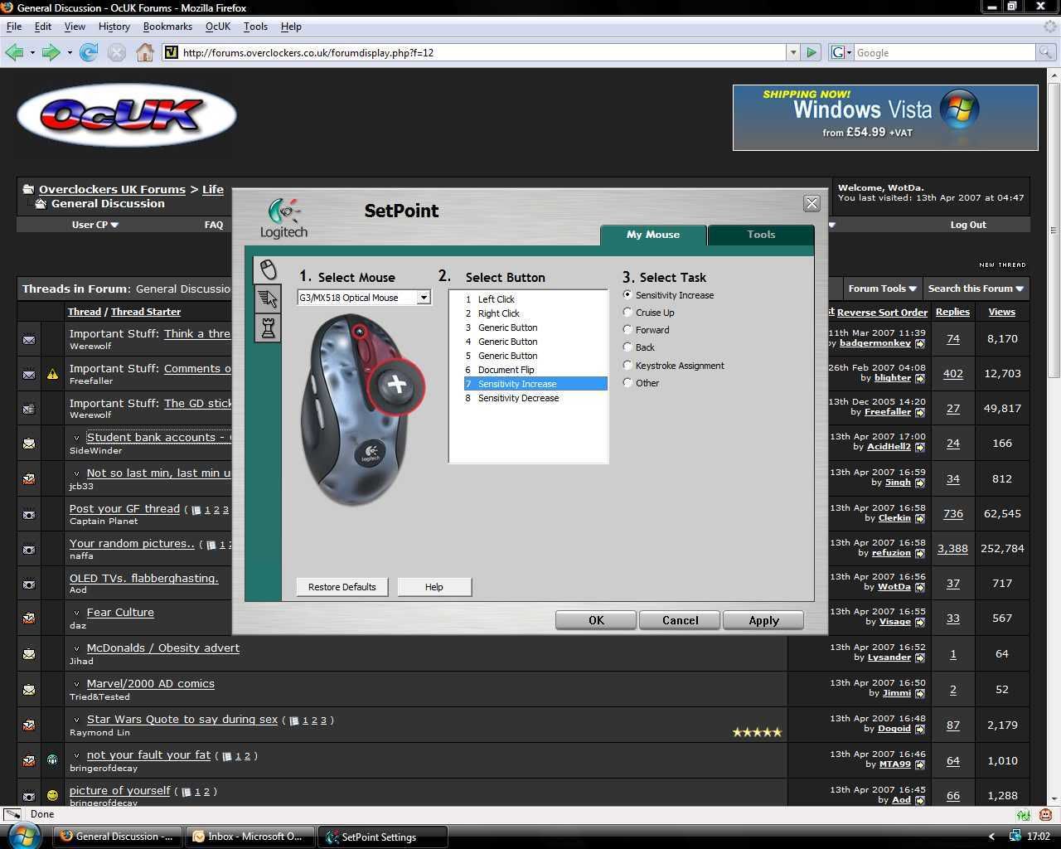Click the mouse buttons icon in SetPoint sidebar

[x=268, y=269]
